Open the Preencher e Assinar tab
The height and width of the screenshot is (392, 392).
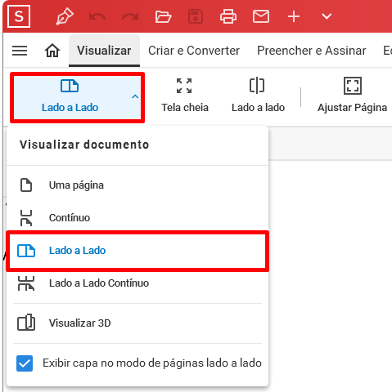tap(312, 51)
